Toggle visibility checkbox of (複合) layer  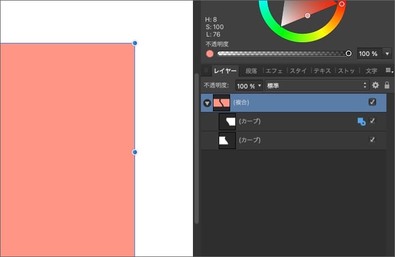point(373,102)
